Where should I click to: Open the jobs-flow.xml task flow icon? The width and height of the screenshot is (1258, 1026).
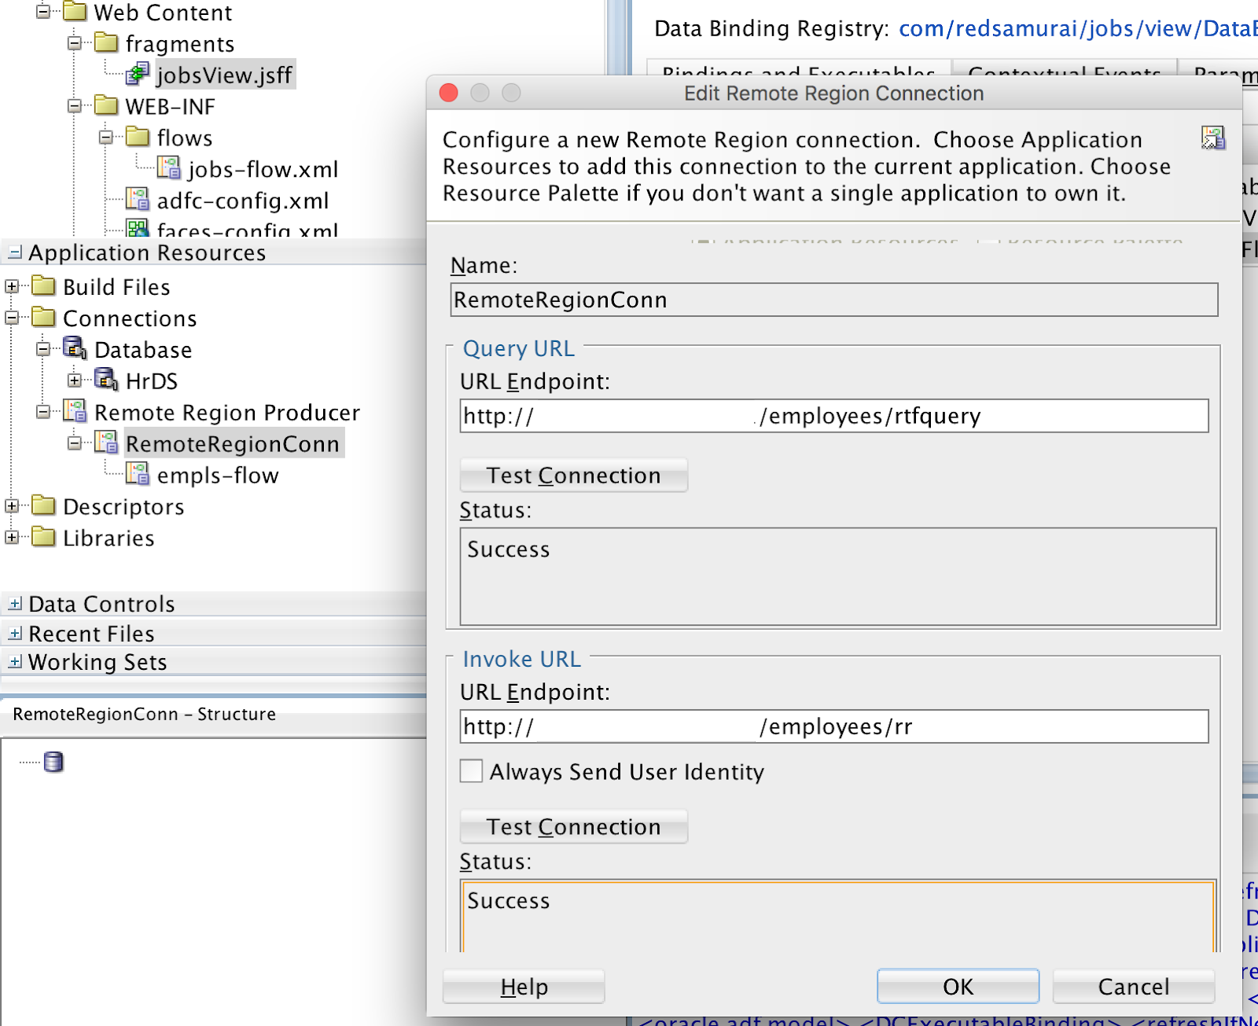(x=167, y=169)
